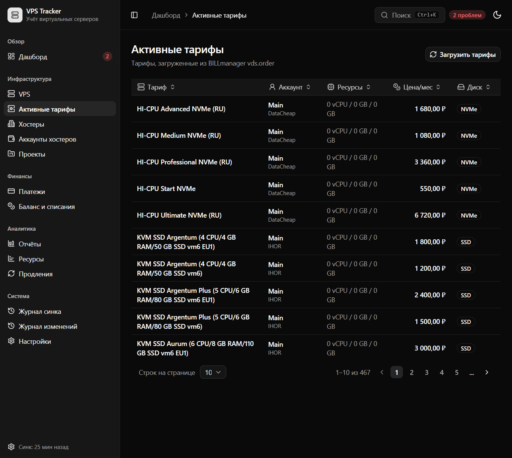
Task: Open the search field
Action: (410, 15)
